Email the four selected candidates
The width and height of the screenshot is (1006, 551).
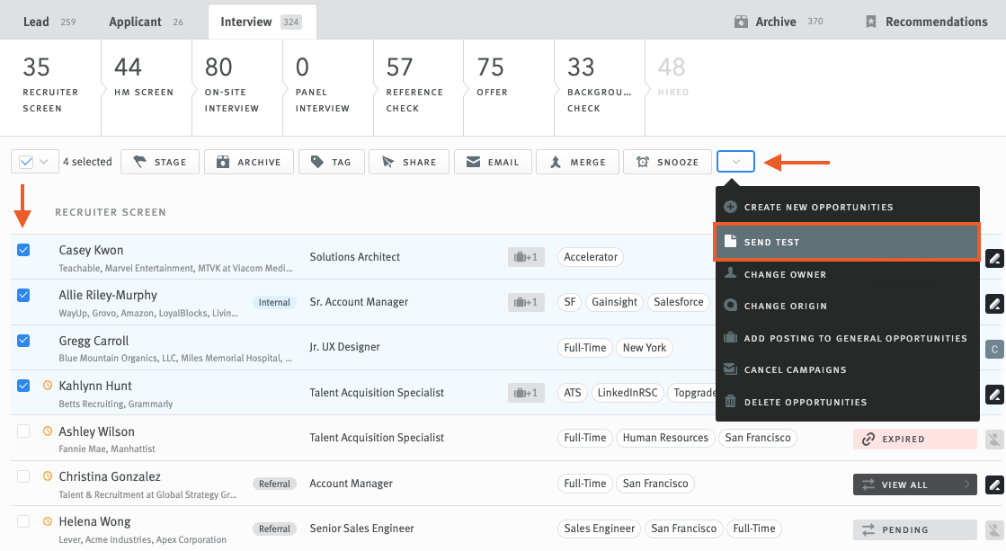(493, 162)
